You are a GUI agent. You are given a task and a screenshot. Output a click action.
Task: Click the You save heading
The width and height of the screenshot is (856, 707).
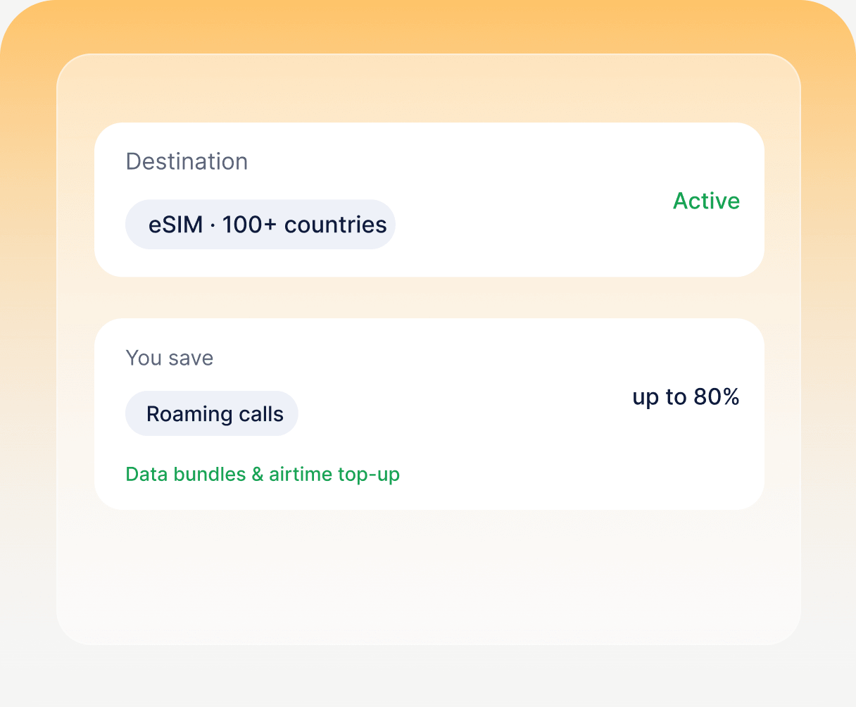170,358
